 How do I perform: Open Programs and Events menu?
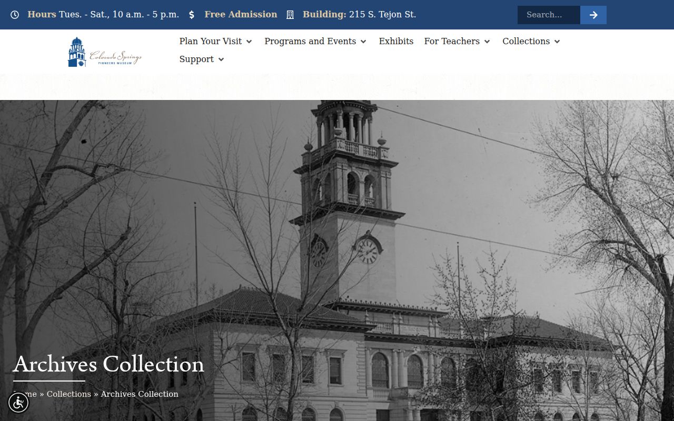tap(310, 41)
